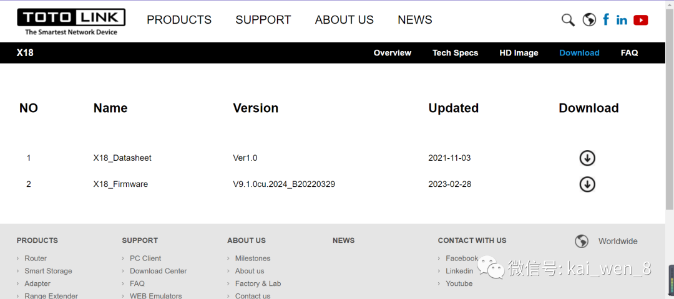The height and width of the screenshot is (299, 674).
Task: Click the 2023-02-28 updated date
Action: point(449,184)
